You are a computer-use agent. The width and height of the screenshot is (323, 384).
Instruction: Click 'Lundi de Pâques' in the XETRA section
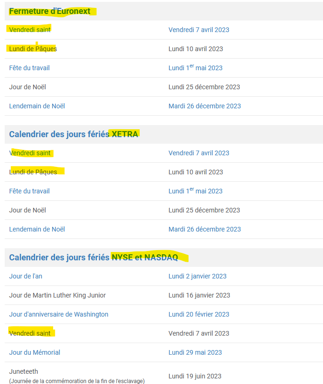tap(33, 172)
